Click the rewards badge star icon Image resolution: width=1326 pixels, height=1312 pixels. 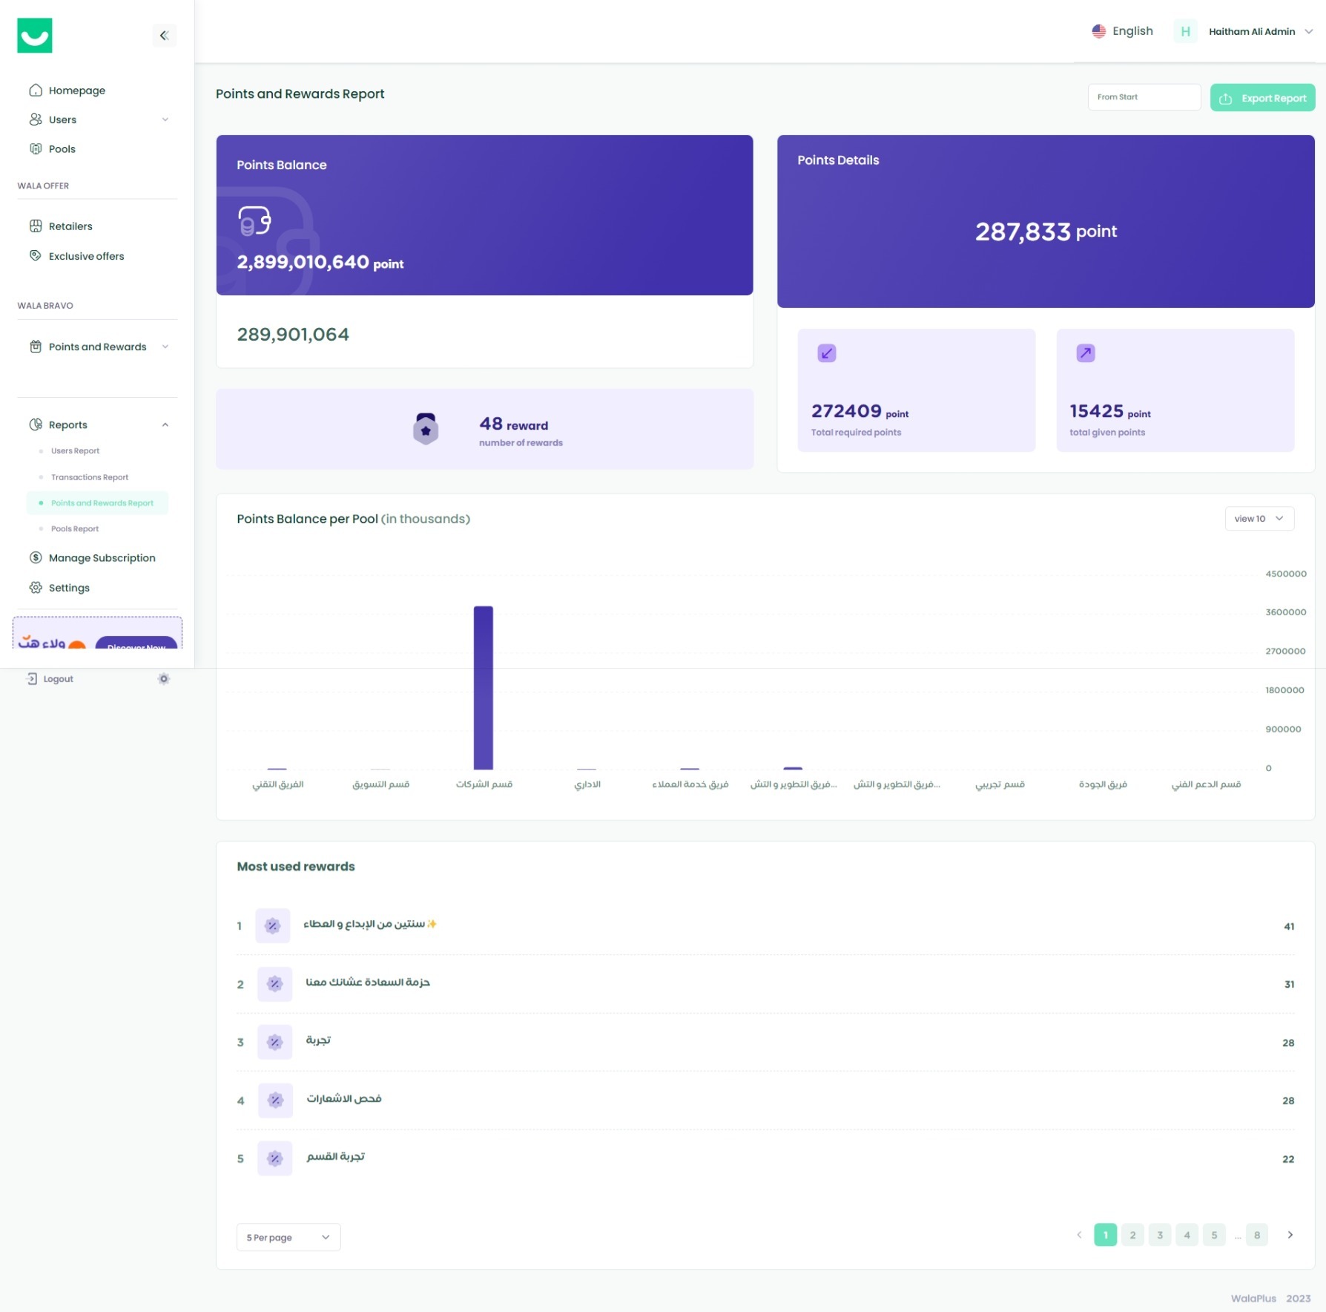[426, 429]
